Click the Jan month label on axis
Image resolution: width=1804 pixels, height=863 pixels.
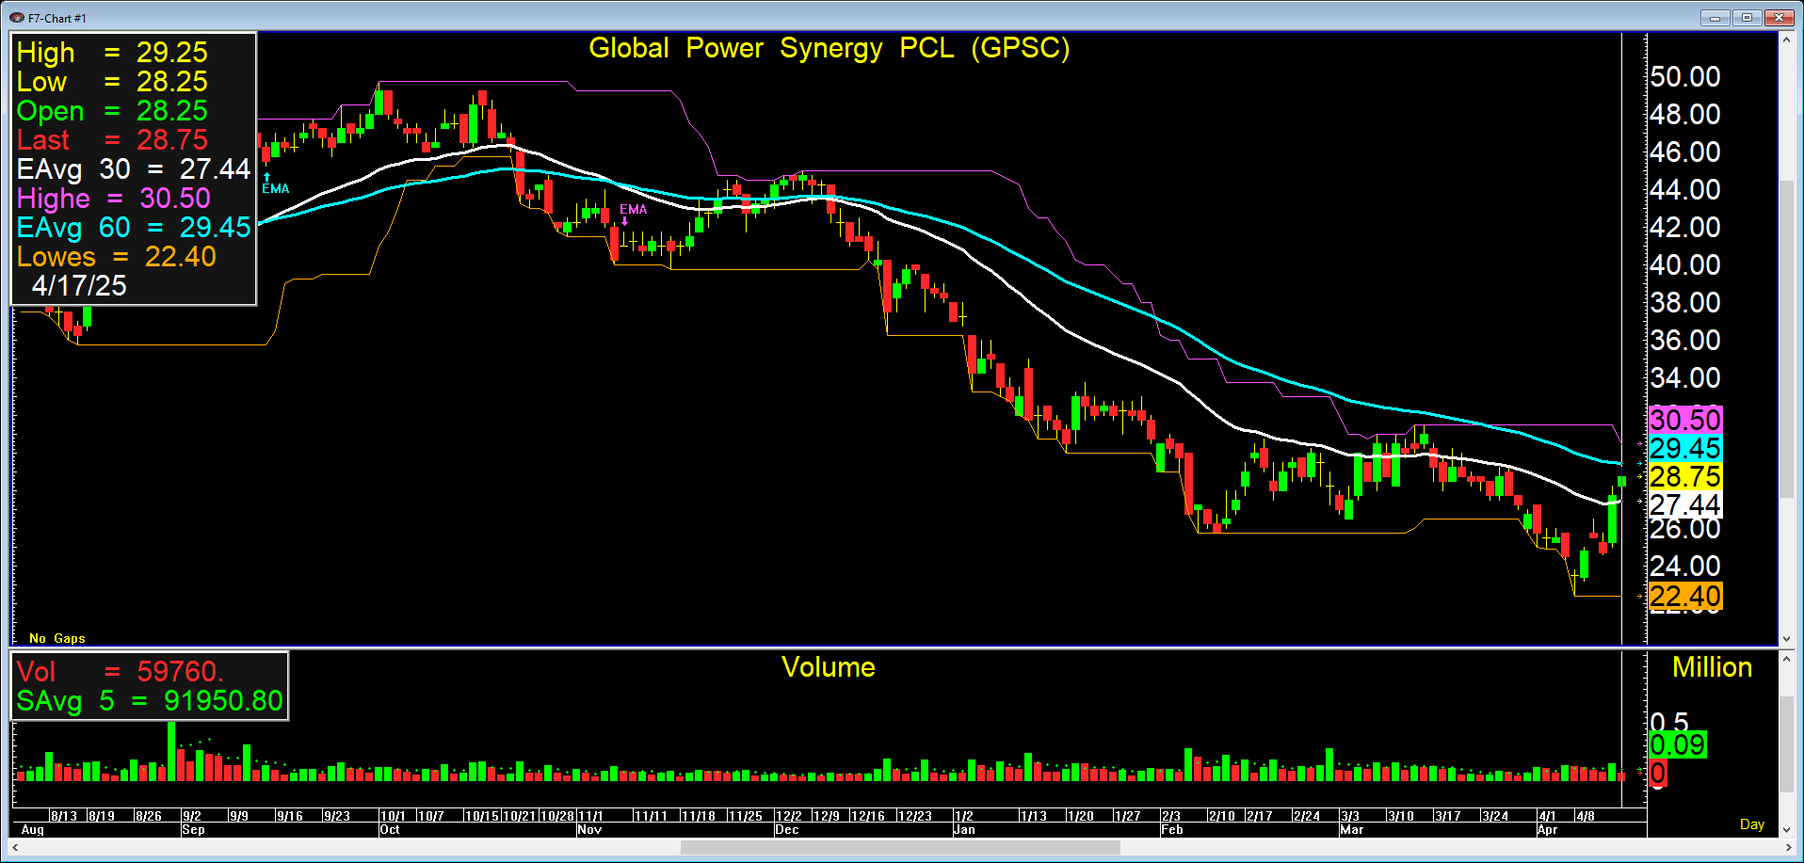[x=965, y=830]
